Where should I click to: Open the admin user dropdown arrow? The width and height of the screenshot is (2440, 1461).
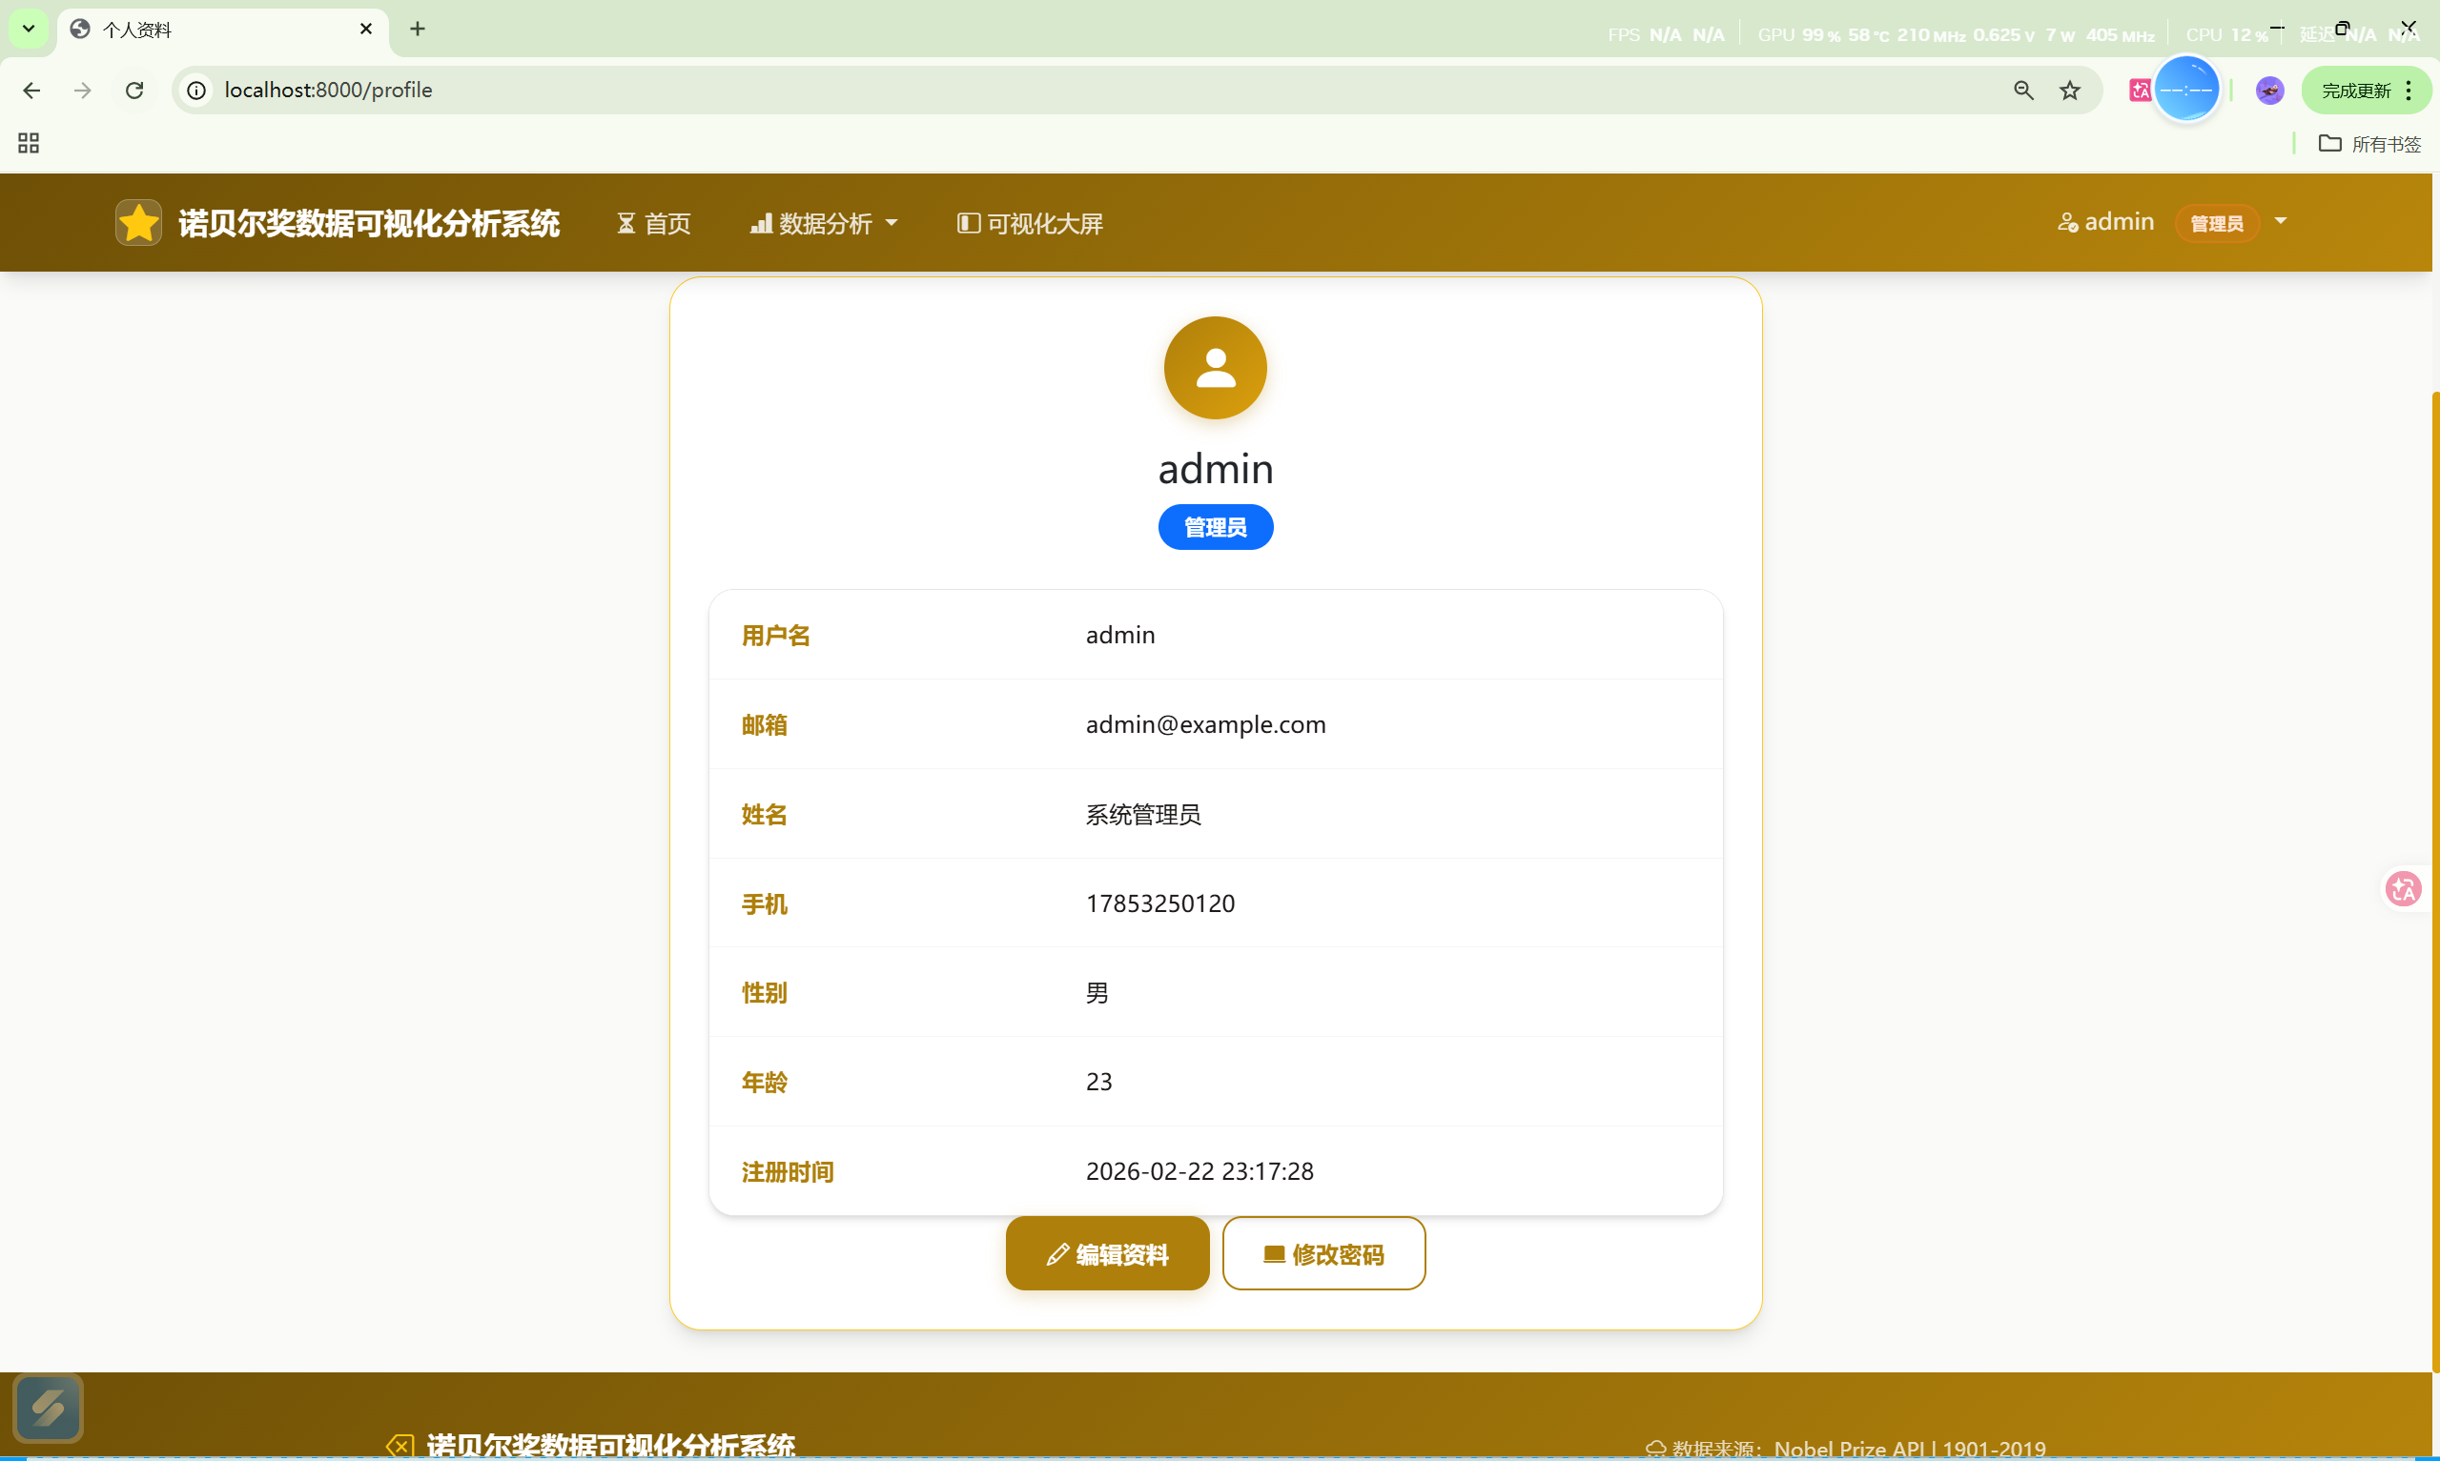click(2281, 221)
